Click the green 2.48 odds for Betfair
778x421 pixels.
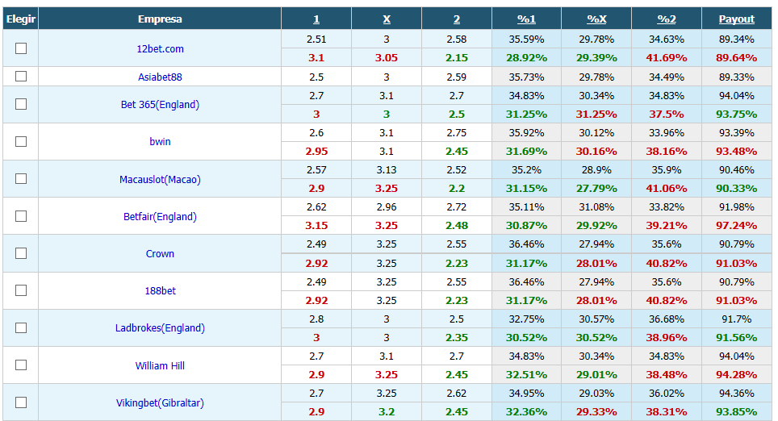click(457, 225)
